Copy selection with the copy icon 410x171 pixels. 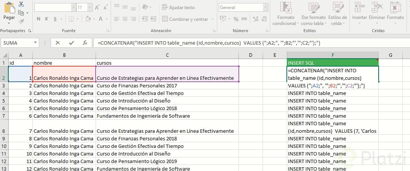tap(21, 12)
